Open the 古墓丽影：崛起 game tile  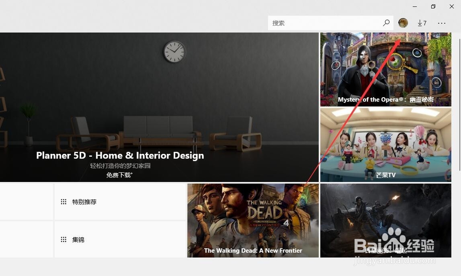[386, 220]
